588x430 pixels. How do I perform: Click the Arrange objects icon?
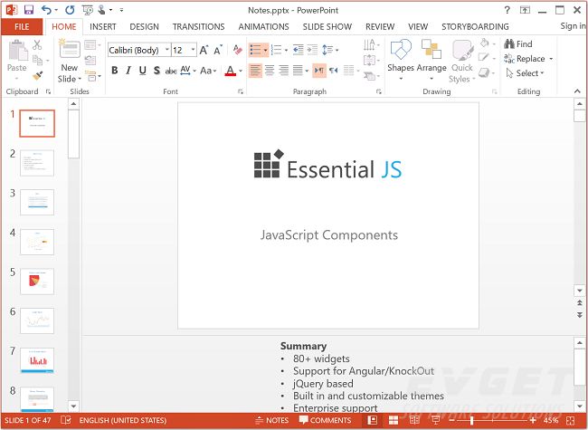(x=432, y=50)
